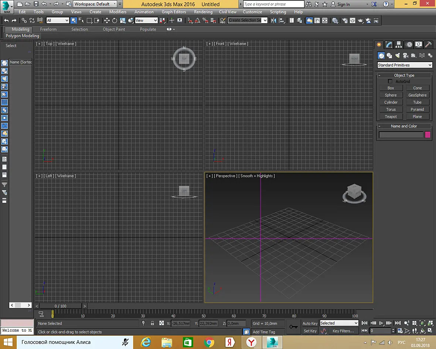This screenshot has height=349, width=436.
Task: Toggle Absolute/Offset transform type-in mode
Action: pyautogui.click(x=161, y=323)
